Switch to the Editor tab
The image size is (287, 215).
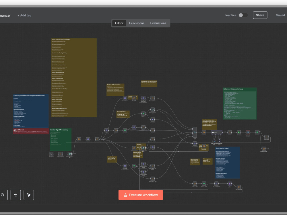point(119,23)
